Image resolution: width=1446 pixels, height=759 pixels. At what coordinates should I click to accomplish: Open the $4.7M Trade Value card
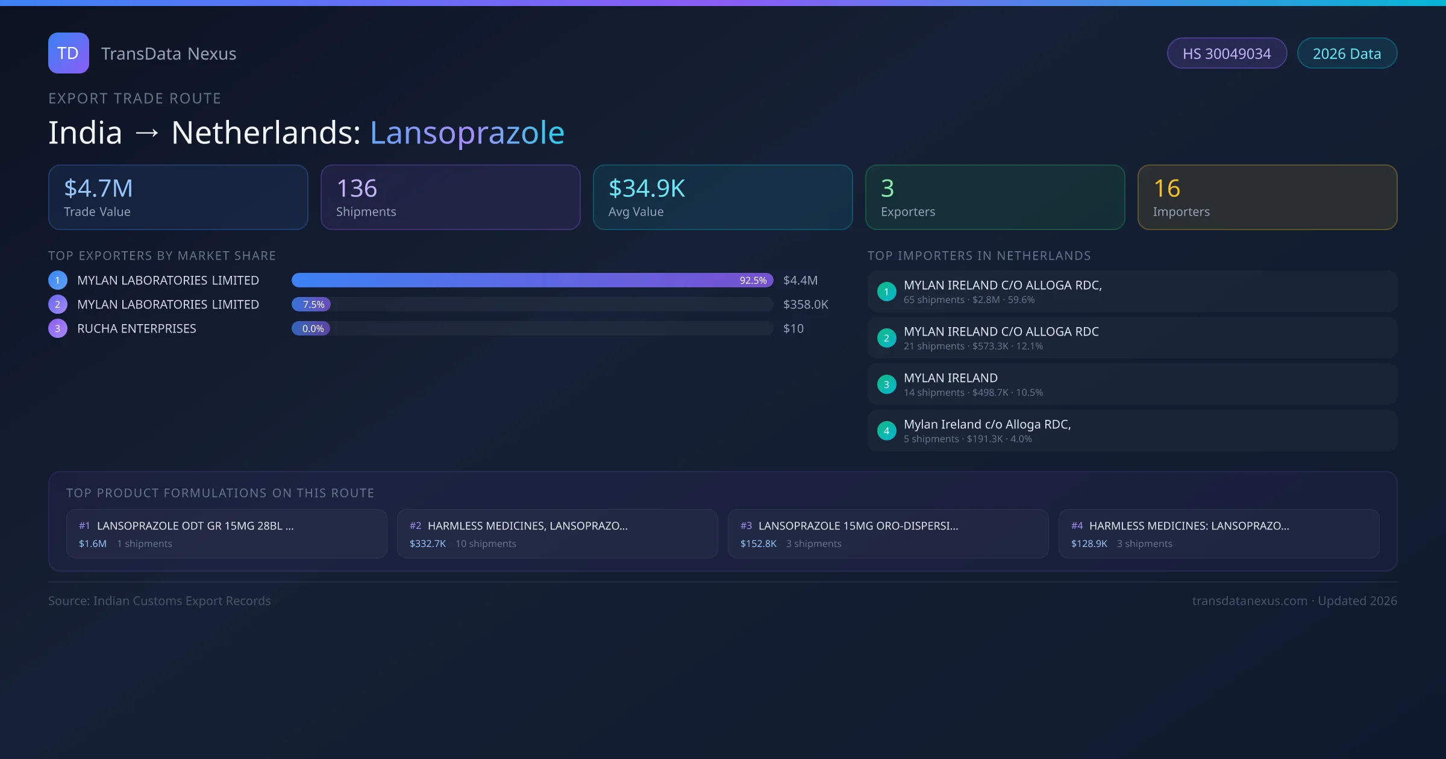point(178,197)
